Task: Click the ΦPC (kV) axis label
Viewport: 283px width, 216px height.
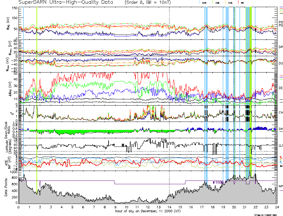Action: [8, 23]
